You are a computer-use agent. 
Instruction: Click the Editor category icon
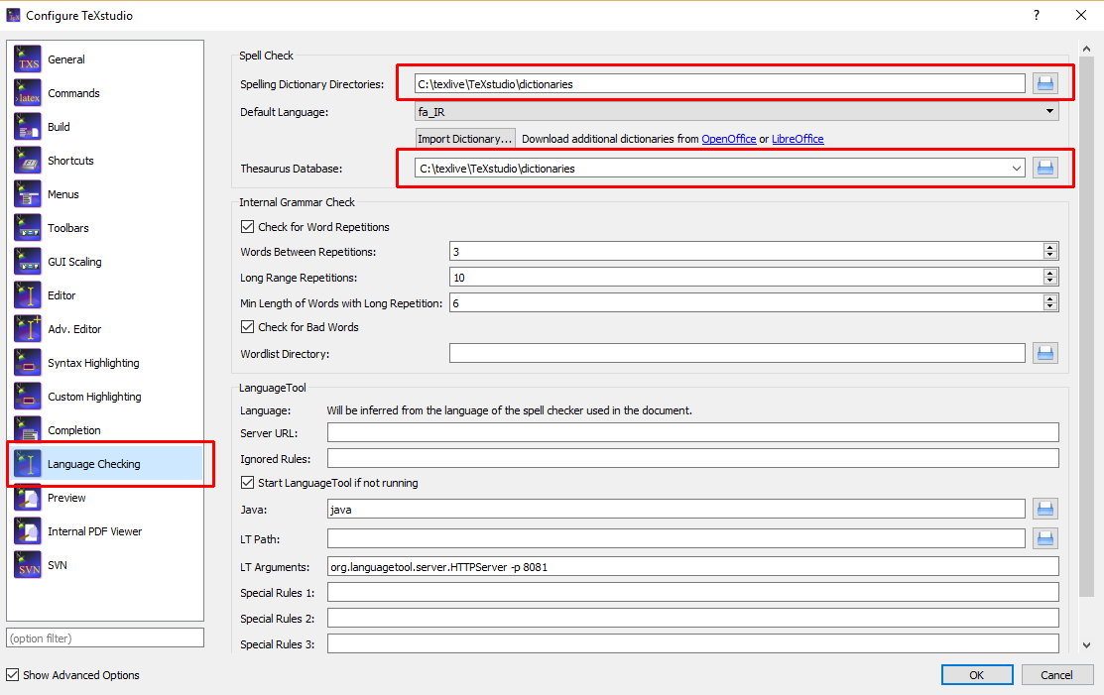click(x=28, y=295)
